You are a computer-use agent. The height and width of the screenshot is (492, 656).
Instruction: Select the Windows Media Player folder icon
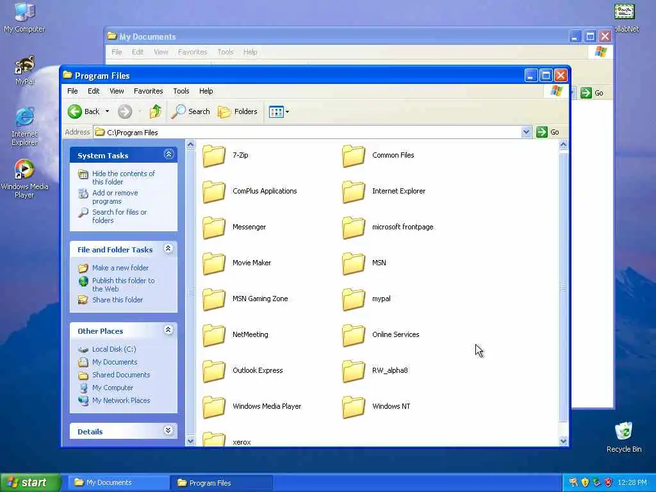click(214, 407)
